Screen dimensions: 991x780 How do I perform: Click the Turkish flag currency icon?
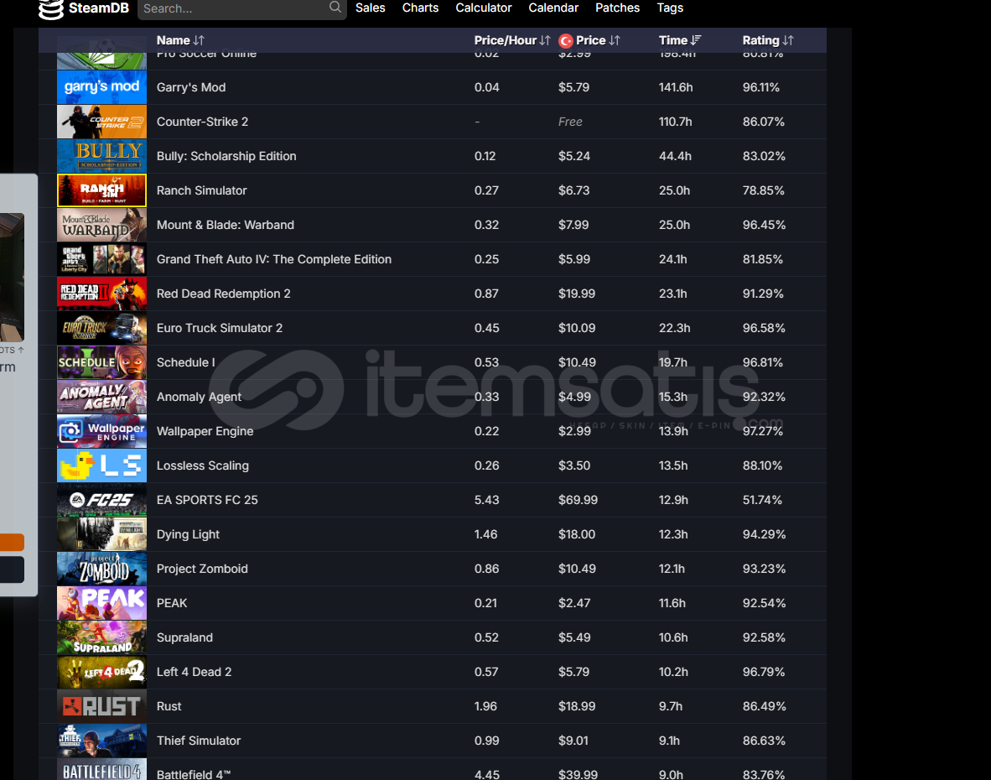pyautogui.click(x=566, y=41)
